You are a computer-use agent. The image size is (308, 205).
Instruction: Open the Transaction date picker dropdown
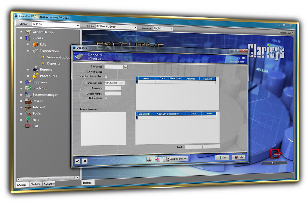point(123,83)
